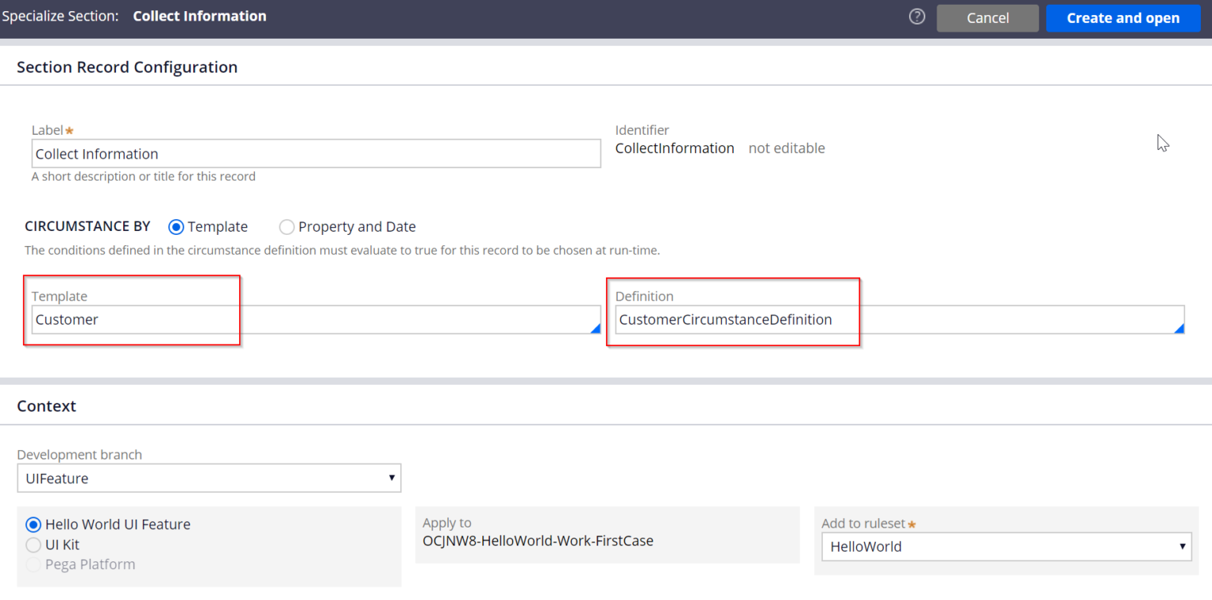Click the Section Record Configuration heading
Screen dimensions: 1212x600
[x=127, y=67]
